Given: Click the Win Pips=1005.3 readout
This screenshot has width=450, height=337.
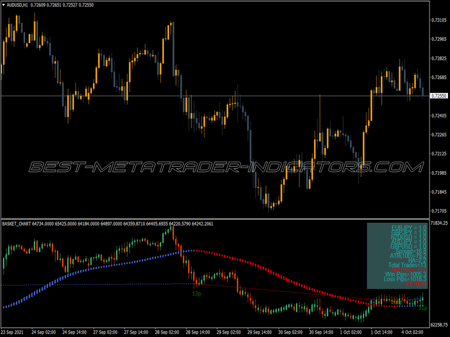Looking at the screenshot, I should click(x=406, y=275).
